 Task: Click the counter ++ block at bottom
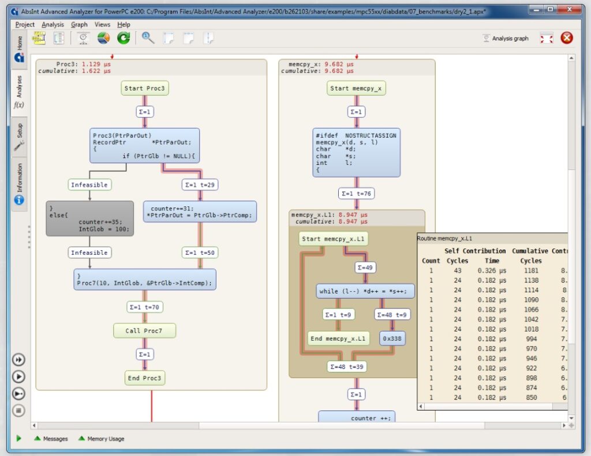357,417
